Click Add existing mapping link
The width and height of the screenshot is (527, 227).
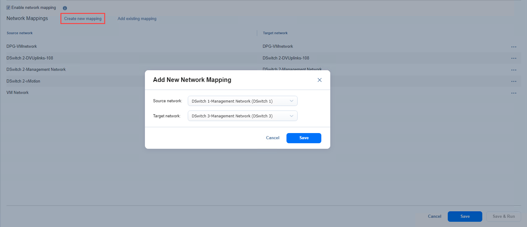point(137,18)
